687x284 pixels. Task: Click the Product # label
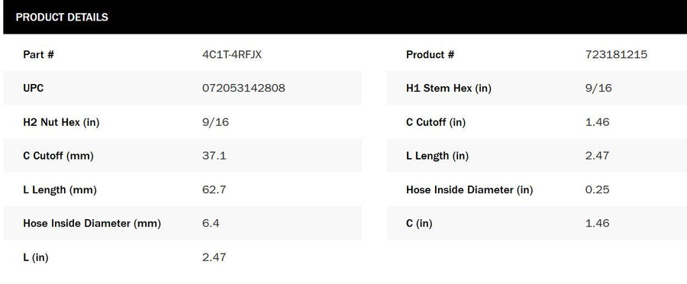click(x=431, y=55)
